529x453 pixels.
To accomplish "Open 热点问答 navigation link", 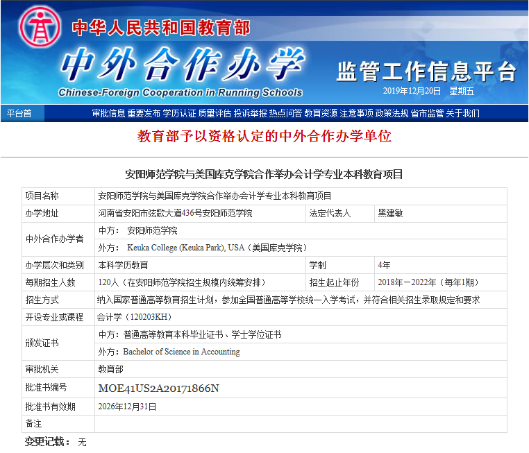I will [285, 114].
